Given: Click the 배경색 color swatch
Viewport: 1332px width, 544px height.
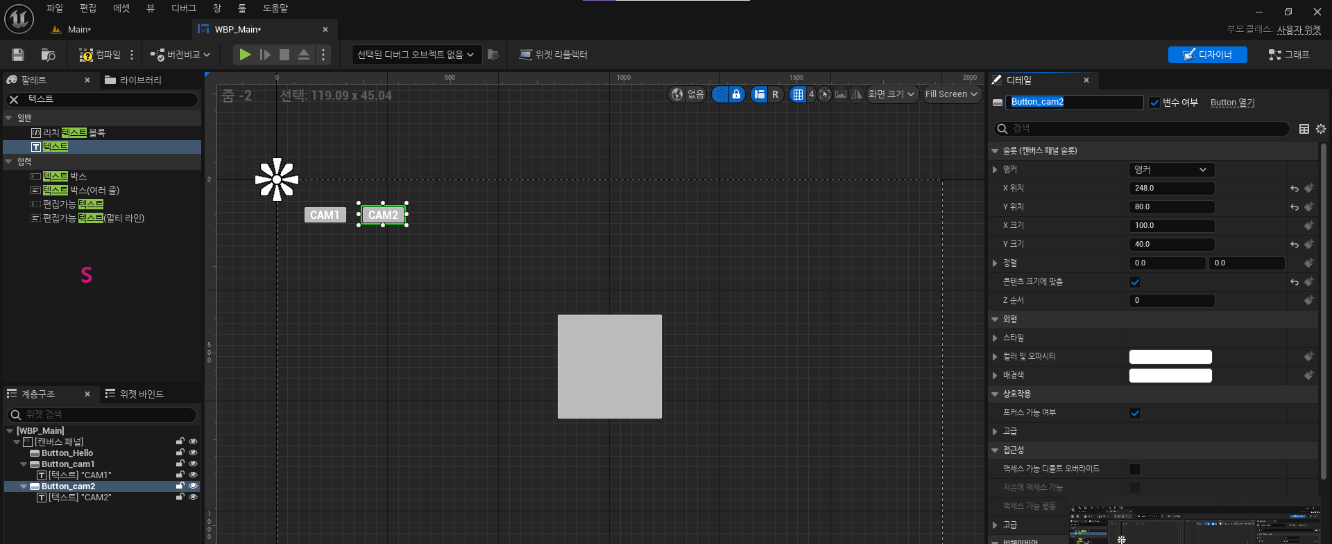Looking at the screenshot, I should tap(1170, 376).
